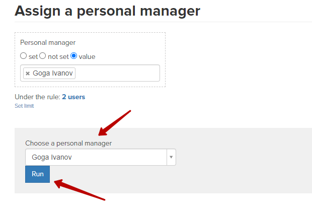
Task: Click the 'Personal manager' filter label
Action: coord(48,43)
